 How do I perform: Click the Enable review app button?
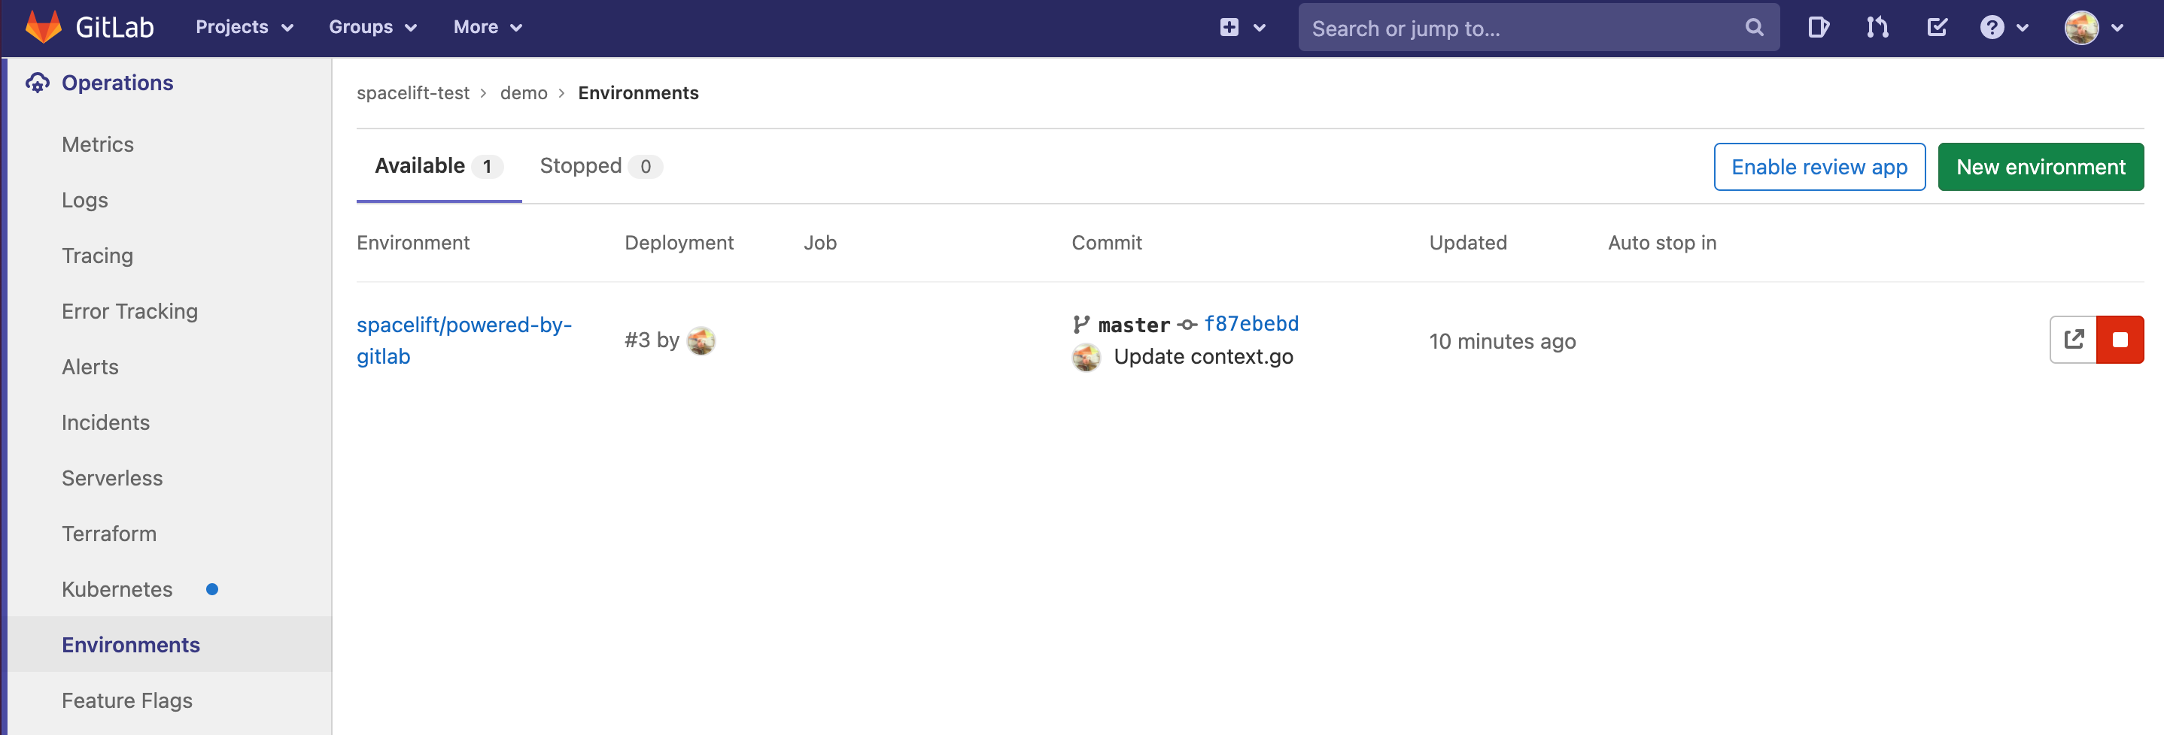pos(1819,167)
